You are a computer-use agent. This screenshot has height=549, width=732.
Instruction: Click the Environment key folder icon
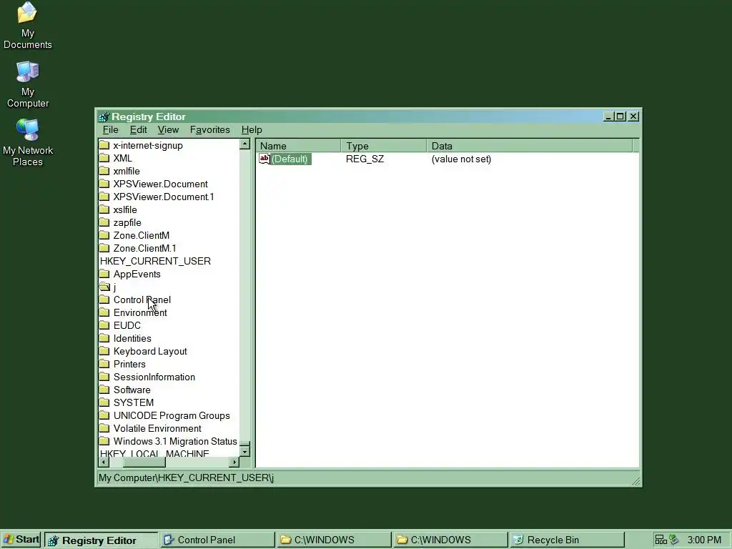104,312
